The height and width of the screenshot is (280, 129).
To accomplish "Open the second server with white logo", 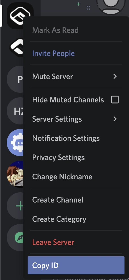I will pos(16,48).
